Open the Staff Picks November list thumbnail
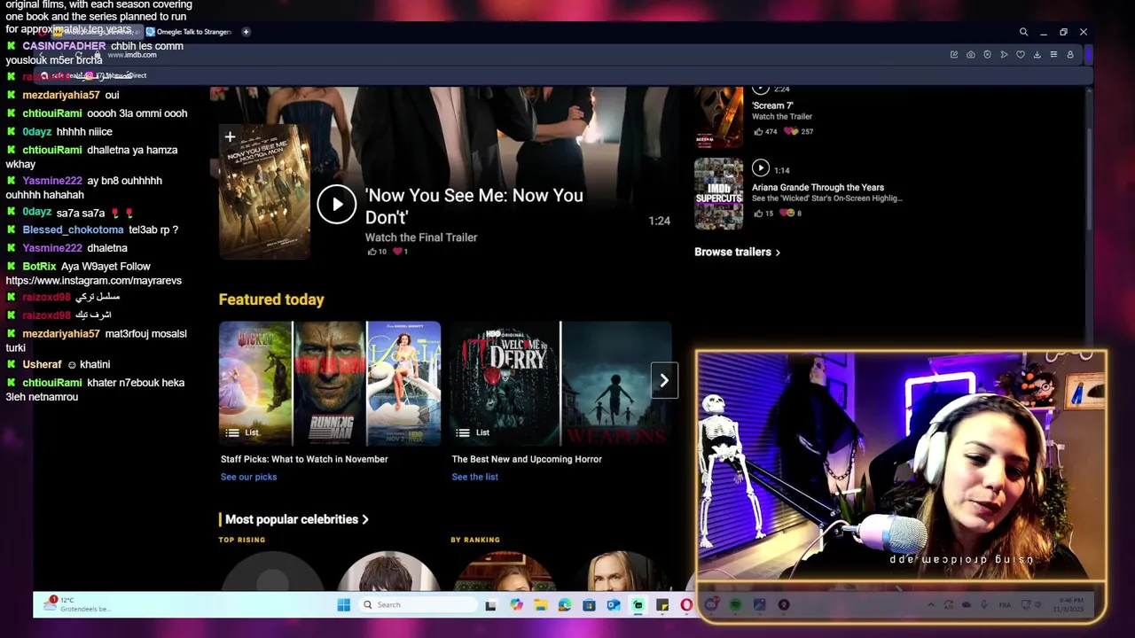The width and height of the screenshot is (1135, 638). click(x=330, y=383)
